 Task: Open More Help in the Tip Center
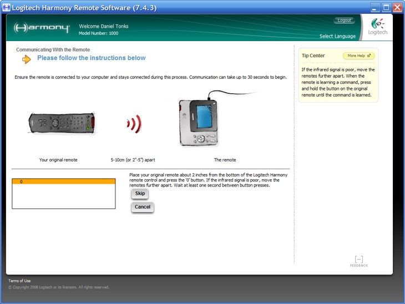pyautogui.click(x=358, y=56)
